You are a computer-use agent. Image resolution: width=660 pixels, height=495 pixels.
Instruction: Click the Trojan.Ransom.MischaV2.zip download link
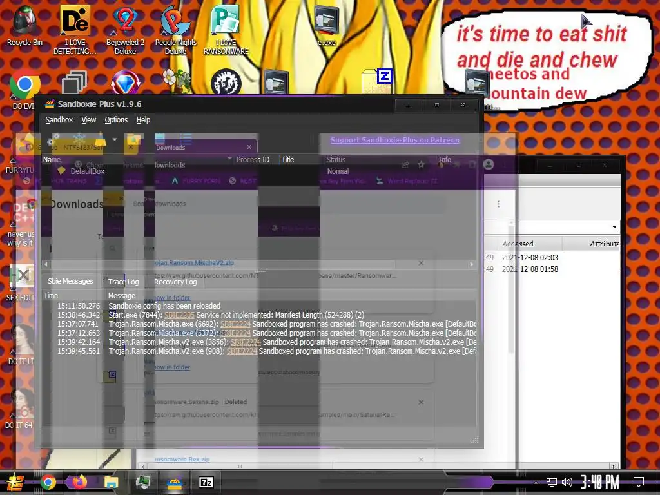pos(193,263)
